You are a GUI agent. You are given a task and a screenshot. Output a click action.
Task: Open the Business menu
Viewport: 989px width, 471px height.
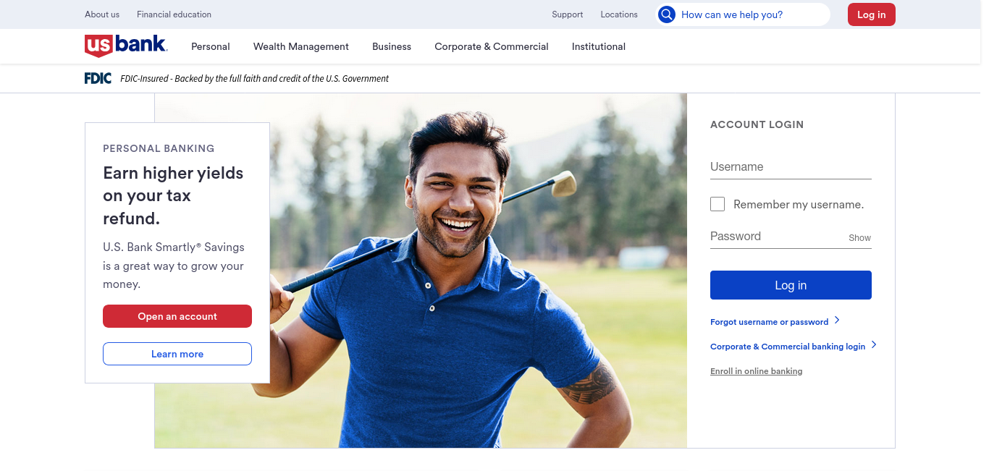[x=392, y=46]
